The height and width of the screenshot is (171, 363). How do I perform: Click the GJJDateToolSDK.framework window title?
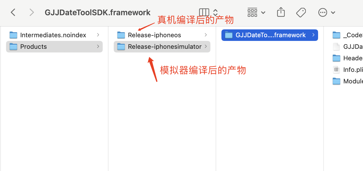pyautogui.click(x=98, y=12)
